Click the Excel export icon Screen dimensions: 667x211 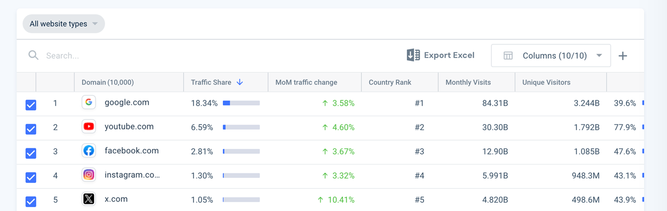pos(413,55)
